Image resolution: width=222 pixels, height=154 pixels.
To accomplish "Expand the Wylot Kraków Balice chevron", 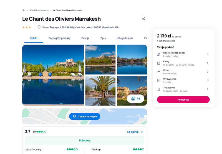I will point(208,72).
